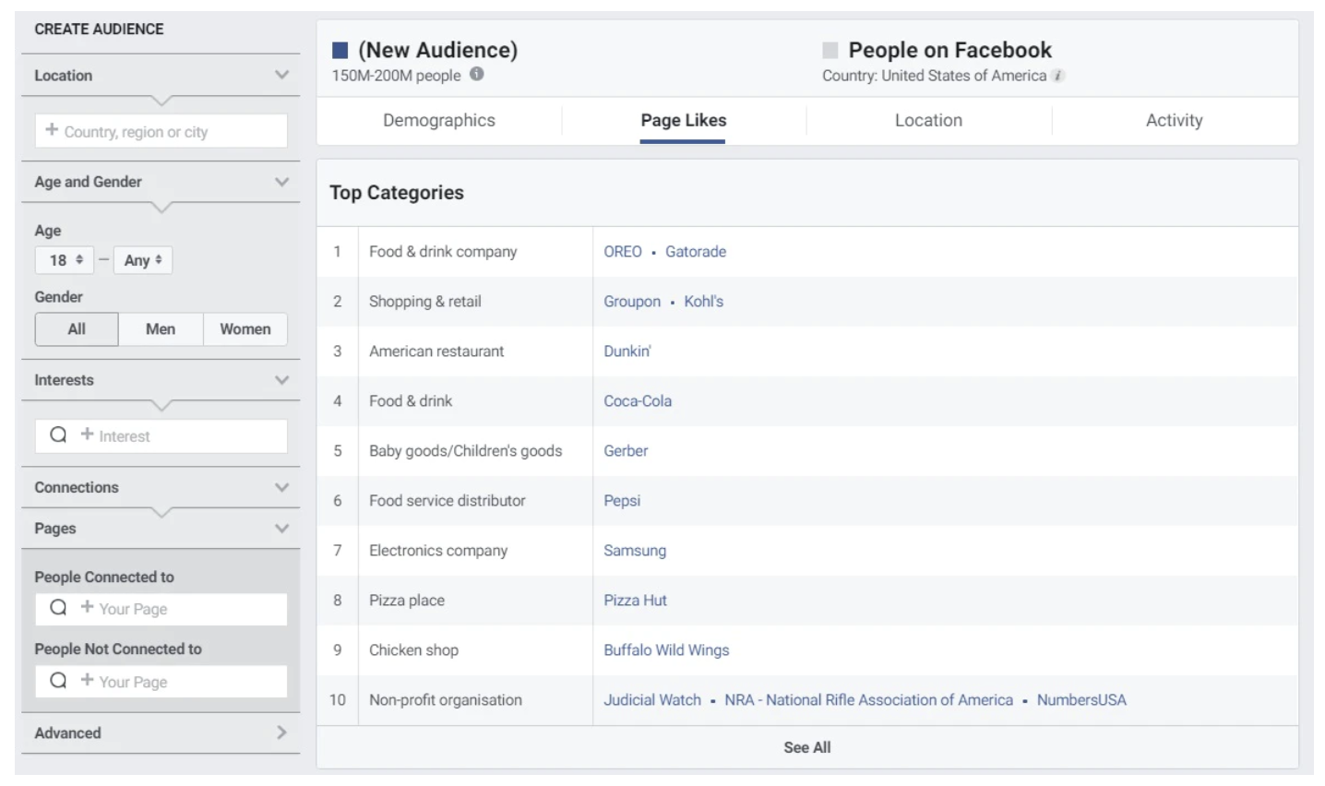Click the info icon after United States of America

[x=1058, y=76]
